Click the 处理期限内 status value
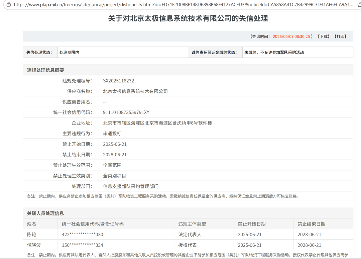The height and width of the screenshot is (259, 361). pos(69,52)
